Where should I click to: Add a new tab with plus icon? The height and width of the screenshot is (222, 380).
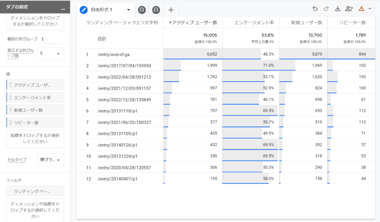pos(171,10)
